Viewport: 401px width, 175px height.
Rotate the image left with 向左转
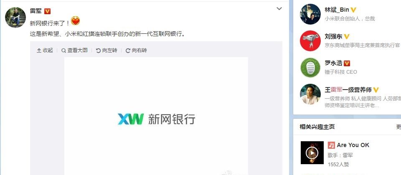tap(107, 50)
